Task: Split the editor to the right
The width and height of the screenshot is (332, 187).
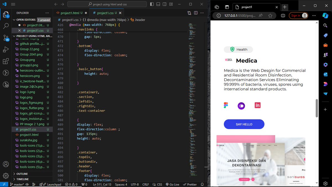Action: [x=196, y=13]
